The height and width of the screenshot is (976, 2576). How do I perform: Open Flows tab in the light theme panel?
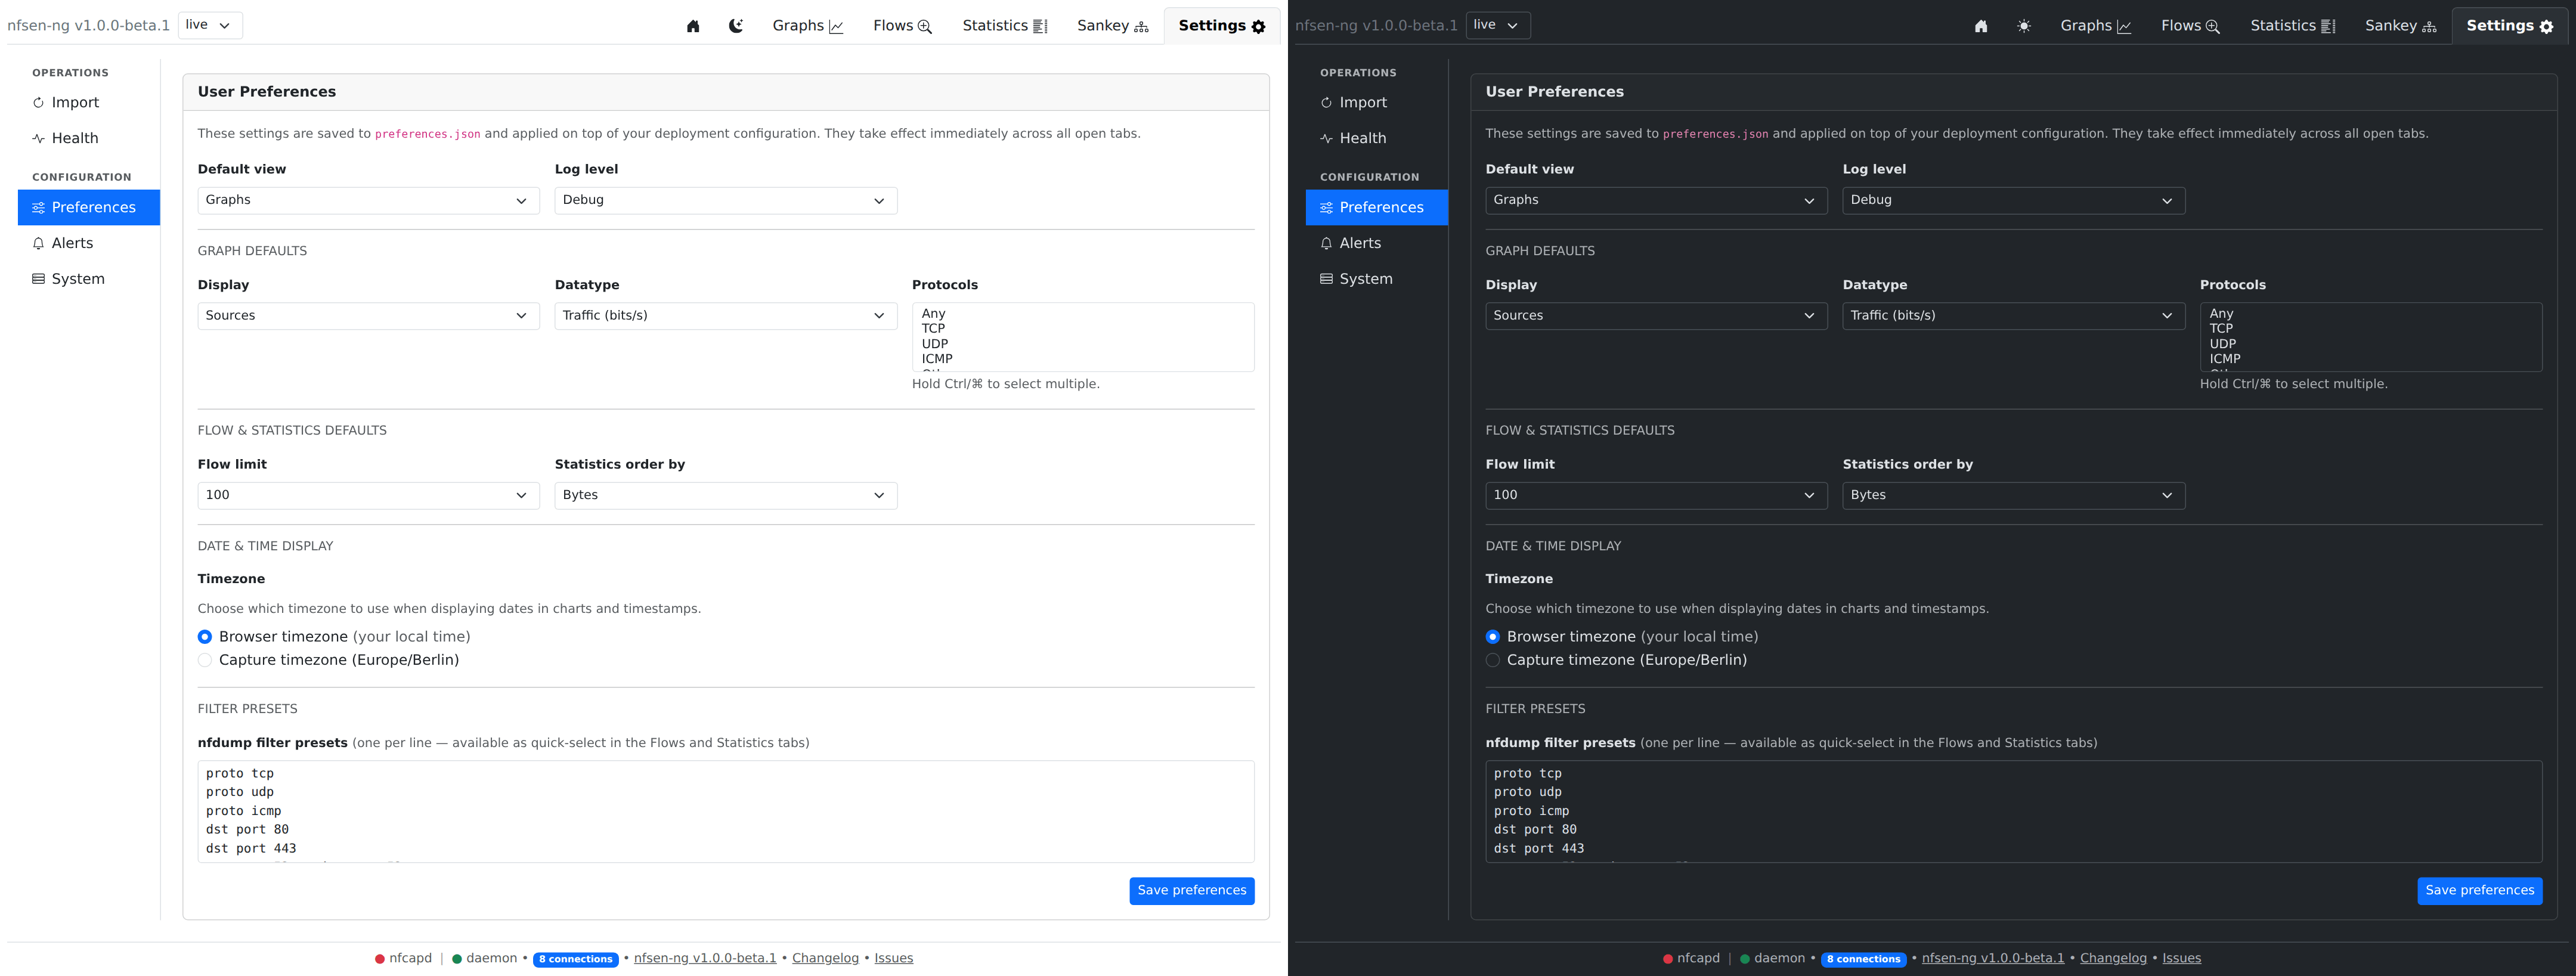(x=903, y=26)
